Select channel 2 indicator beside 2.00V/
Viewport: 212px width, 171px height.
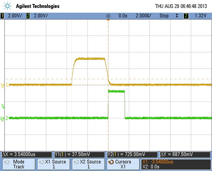click(28, 16)
